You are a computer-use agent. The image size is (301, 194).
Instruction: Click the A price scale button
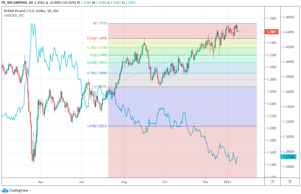(272, 181)
